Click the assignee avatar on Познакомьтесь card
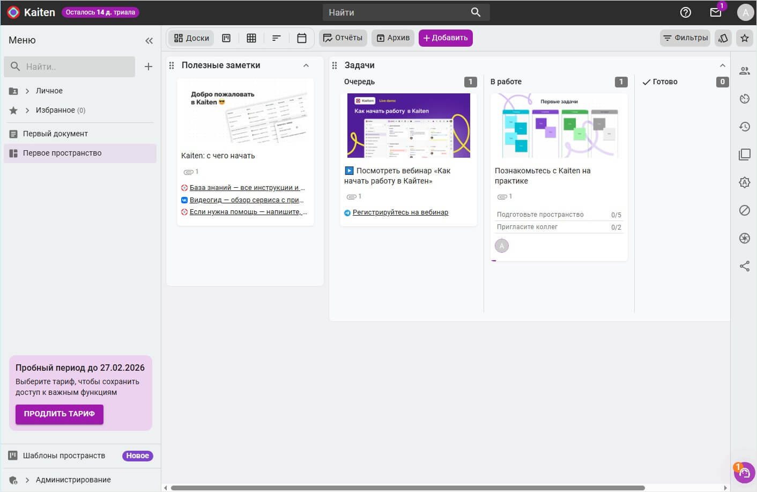 502,246
